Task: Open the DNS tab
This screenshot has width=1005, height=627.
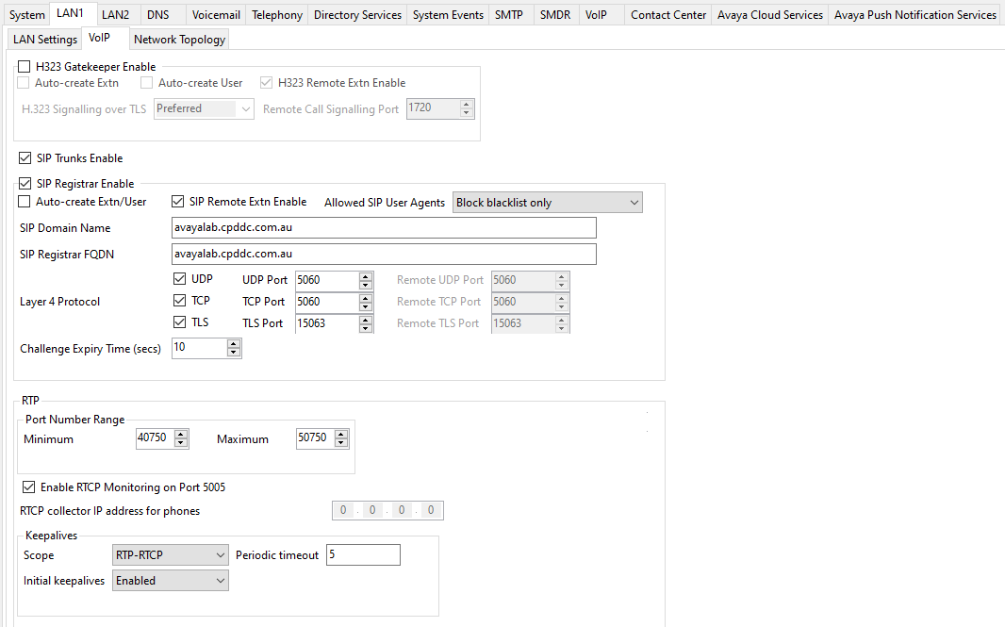Action: tap(157, 15)
